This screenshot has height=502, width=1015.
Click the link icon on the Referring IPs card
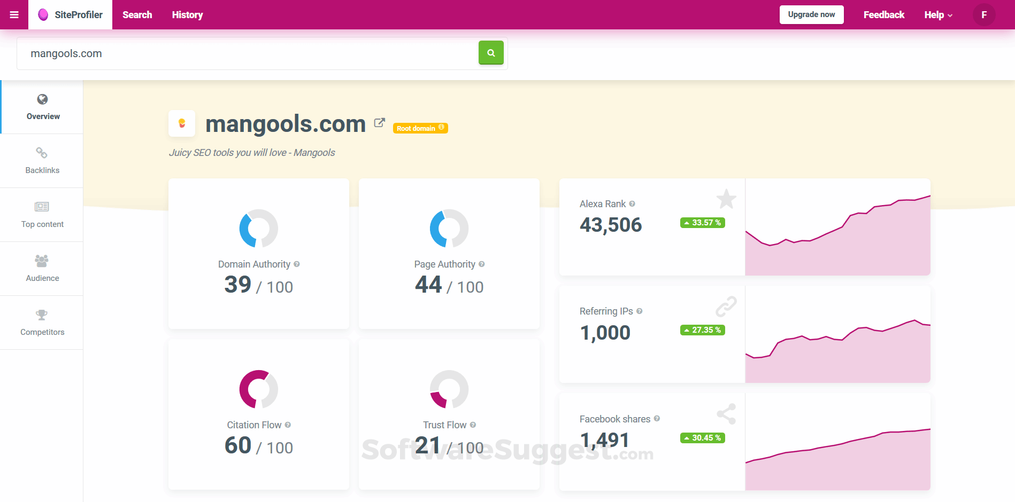726,306
